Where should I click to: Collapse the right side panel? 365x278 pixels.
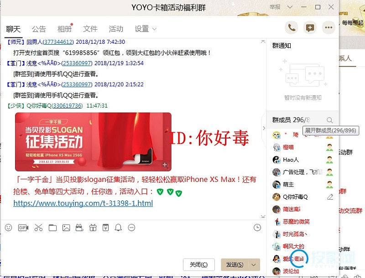[264, 128]
